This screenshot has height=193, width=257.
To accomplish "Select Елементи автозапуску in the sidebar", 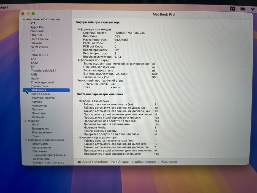I will pos(48,163).
